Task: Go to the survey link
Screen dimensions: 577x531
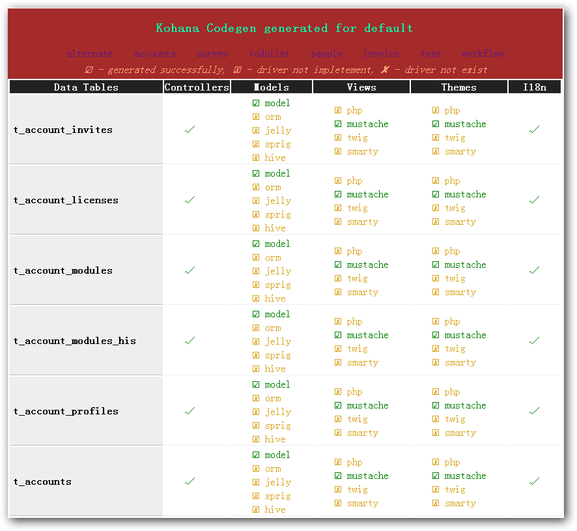Action: [x=212, y=54]
